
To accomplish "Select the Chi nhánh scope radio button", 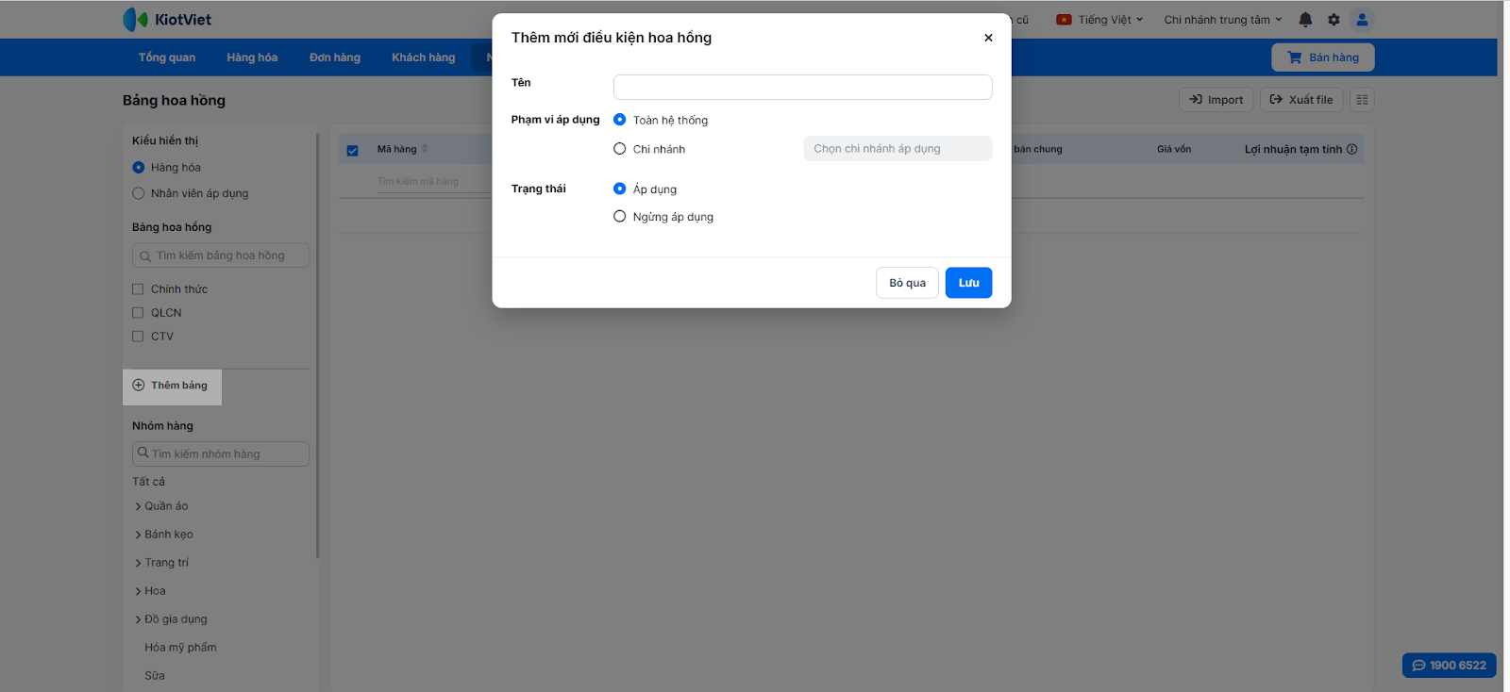I will 620,149.
